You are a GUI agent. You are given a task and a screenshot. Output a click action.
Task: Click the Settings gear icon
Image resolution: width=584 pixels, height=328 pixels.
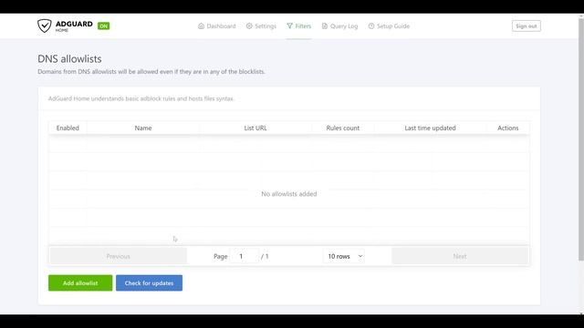click(249, 26)
